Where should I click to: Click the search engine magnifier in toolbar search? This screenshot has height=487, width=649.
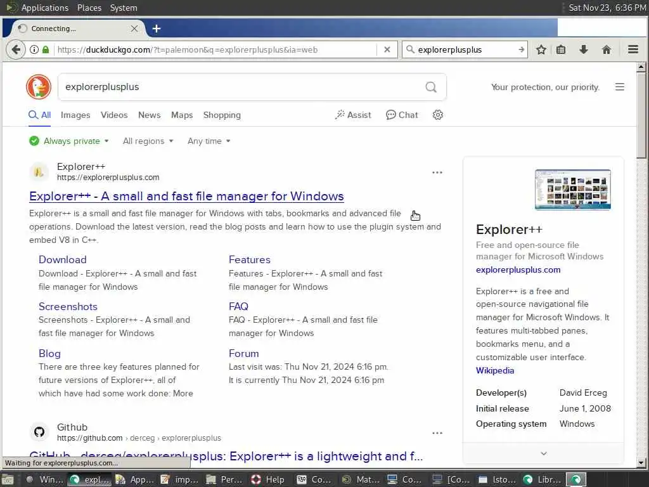point(410,49)
